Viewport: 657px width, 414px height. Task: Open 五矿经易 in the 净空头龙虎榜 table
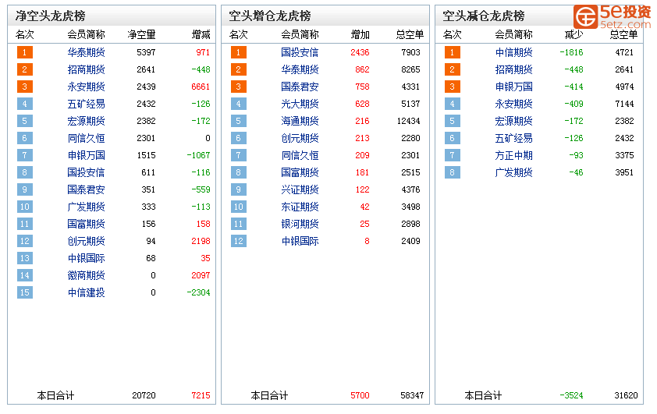[x=86, y=104]
